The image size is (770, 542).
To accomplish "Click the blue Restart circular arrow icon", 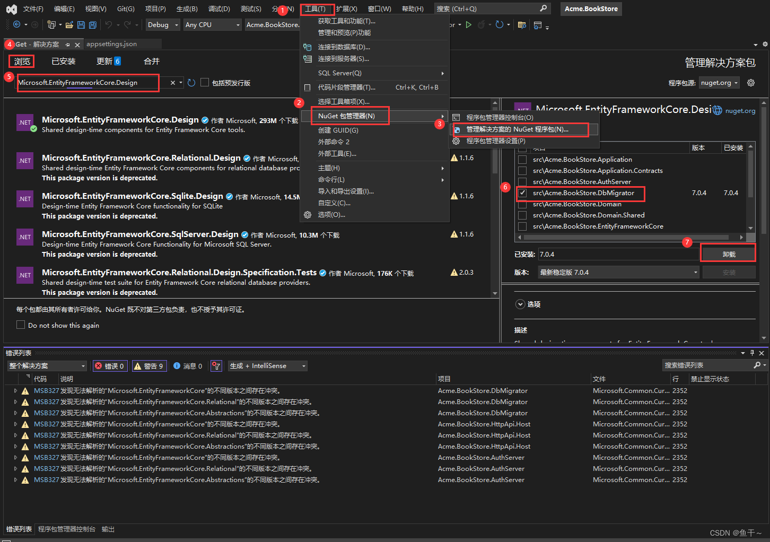I will tap(499, 24).
